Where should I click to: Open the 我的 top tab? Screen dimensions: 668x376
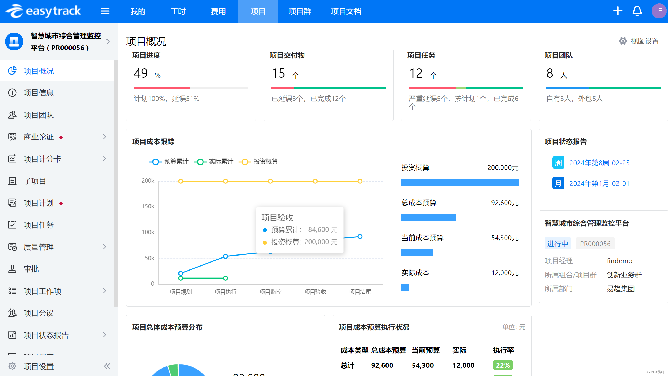point(138,11)
